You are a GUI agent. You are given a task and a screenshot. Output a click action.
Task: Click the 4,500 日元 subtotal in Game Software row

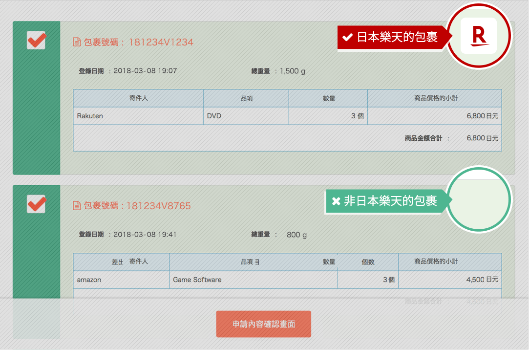482,280
